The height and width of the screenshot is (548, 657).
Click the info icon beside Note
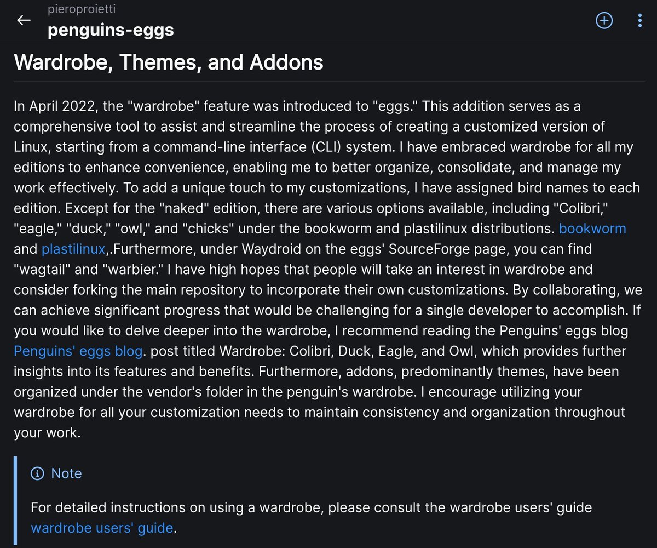[x=37, y=473]
